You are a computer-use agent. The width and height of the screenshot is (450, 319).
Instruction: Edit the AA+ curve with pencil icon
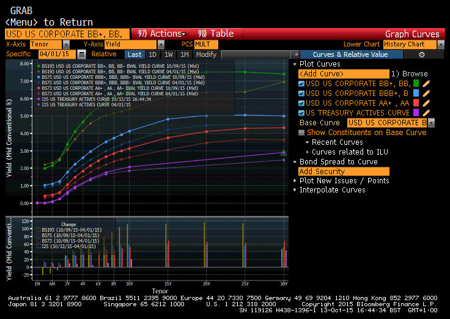(427, 103)
